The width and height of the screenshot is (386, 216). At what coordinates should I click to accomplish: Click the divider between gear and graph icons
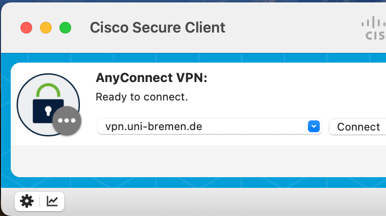point(39,201)
